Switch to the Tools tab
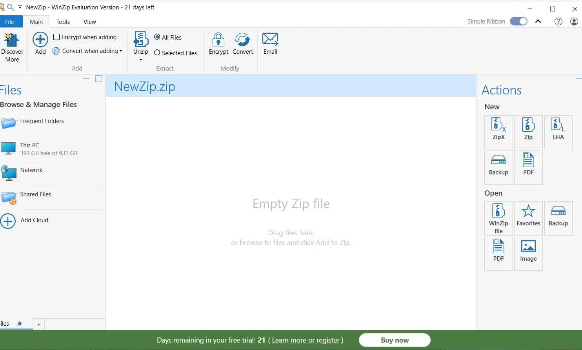Image resolution: width=582 pixels, height=350 pixels. (63, 22)
